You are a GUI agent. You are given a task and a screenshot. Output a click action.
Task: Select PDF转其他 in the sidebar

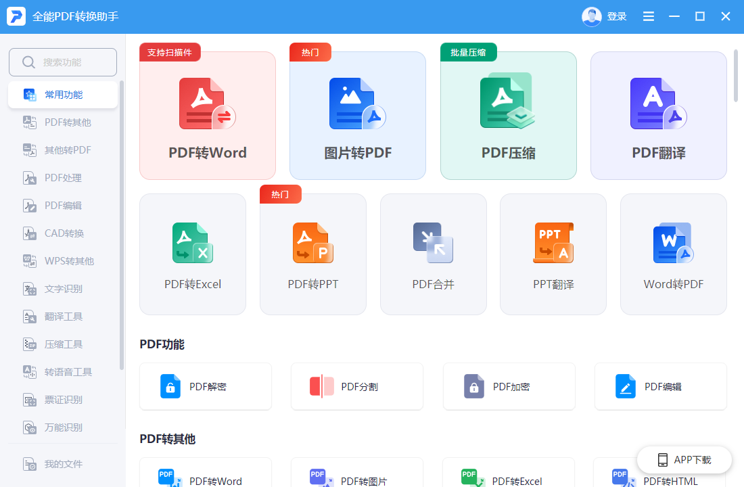click(x=63, y=122)
